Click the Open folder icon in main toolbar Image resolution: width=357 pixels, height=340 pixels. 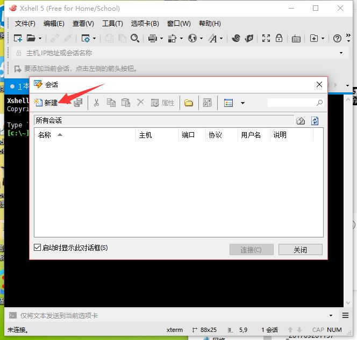[x=31, y=38]
